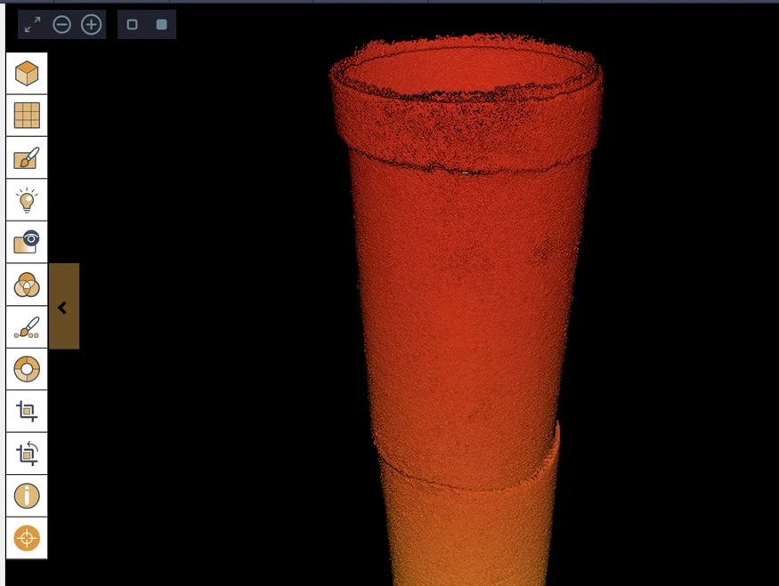Click the lower pipe joint seam in viewport
This screenshot has width=779, height=586.
point(467,471)
